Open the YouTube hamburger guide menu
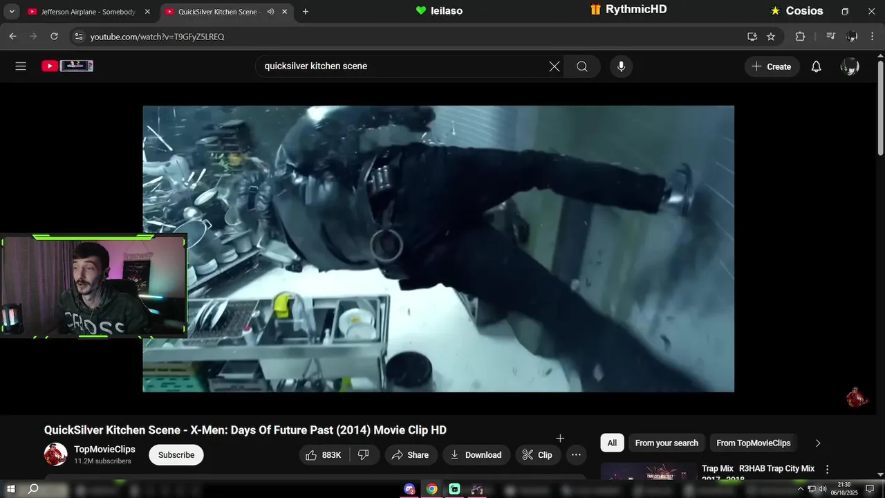885x498 pixels. click(21, 66)
